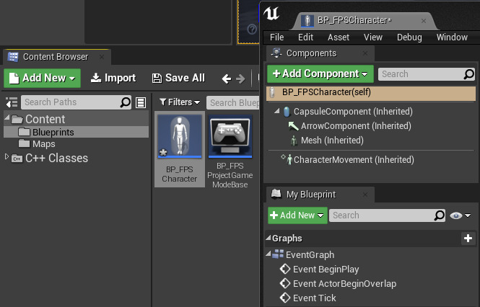Image resolution: width=480 pixels, height=307 pixels.
Task: Click the Search Paths input field
Action: point(71,102)
